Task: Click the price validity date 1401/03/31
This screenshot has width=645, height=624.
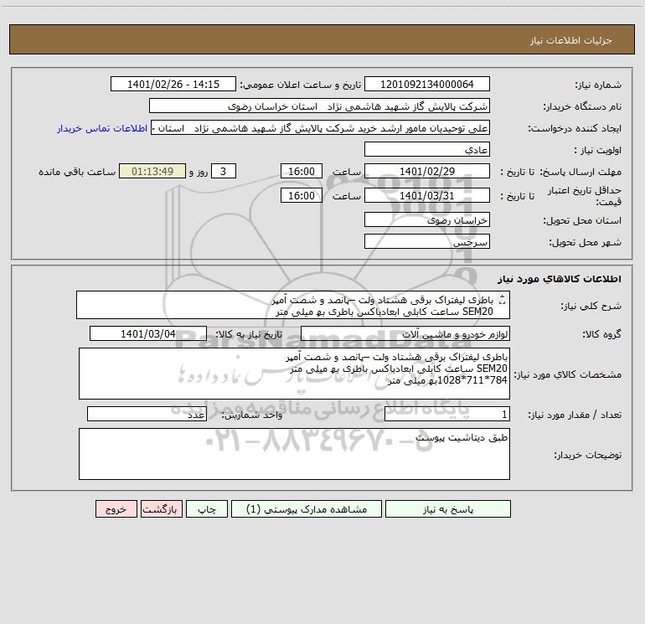Action: coord(427,195)
